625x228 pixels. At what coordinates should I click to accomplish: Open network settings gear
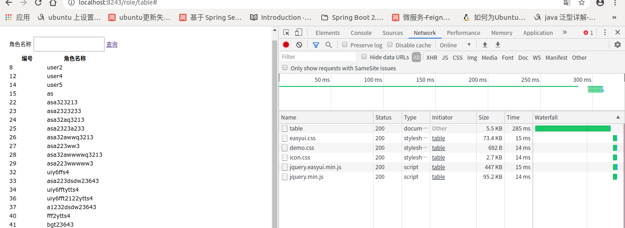618,45
